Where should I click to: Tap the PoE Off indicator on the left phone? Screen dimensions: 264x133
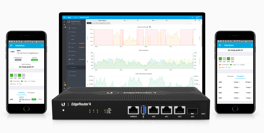40,100
